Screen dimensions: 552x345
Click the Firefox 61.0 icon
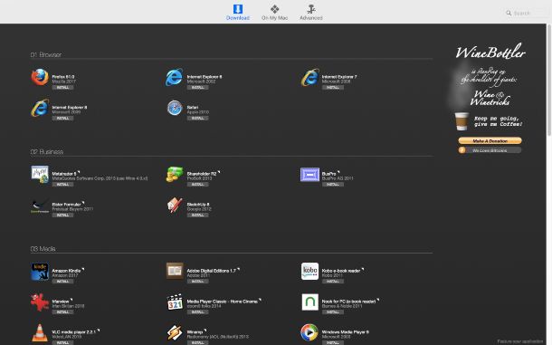pos(40,77)
